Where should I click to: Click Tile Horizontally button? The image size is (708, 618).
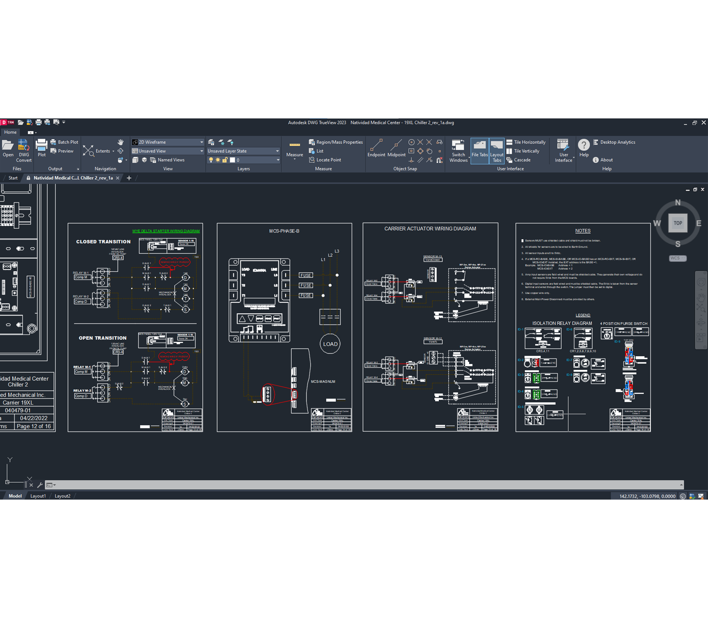526,142
